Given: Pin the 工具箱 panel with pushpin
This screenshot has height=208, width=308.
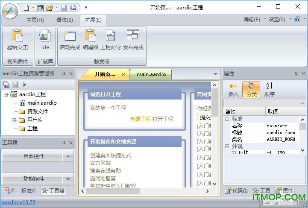Looking at the screenshot, I should tap(64, 143).
